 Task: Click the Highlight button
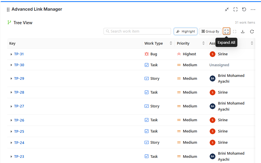(x=185, y=31)
